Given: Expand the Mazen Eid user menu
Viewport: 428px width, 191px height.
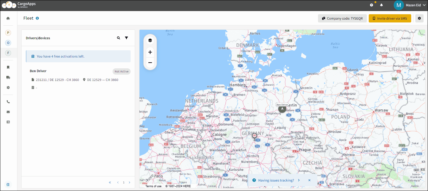Looking at the screenshot, I should (x=410, y=5).
